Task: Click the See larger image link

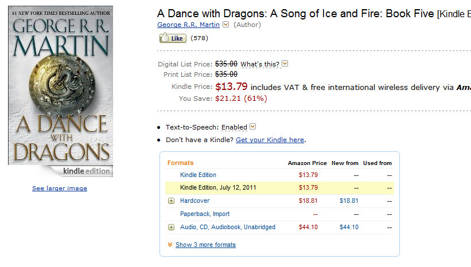Action: (x=60, y=189)
